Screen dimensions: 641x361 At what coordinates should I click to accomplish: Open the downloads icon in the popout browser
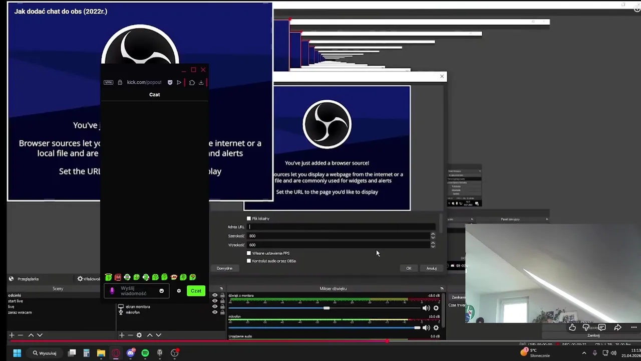[x=201, y=82]
